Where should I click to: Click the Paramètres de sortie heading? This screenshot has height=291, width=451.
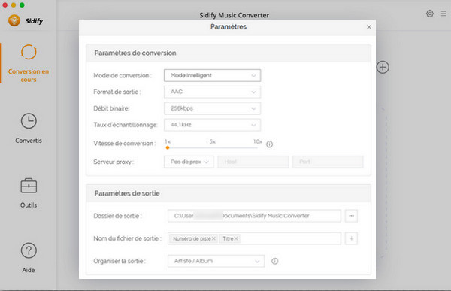tap(127, 193)
